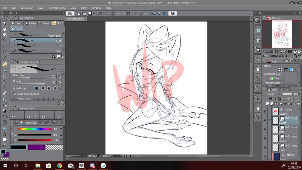Open the Selection area menu
The width and height of the screenshot is (302, 170).
(x=57, y=8)
